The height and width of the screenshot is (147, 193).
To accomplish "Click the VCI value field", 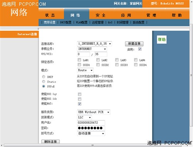I will pyautogui.click(x=101, y=54).
